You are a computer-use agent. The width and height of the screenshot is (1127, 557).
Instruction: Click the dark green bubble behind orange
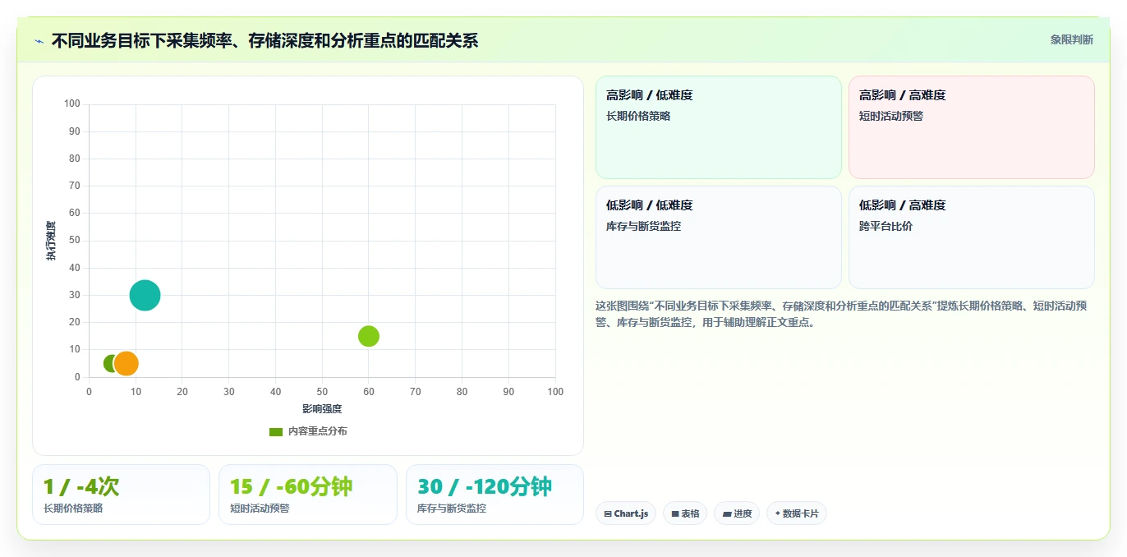click(109, 363)
